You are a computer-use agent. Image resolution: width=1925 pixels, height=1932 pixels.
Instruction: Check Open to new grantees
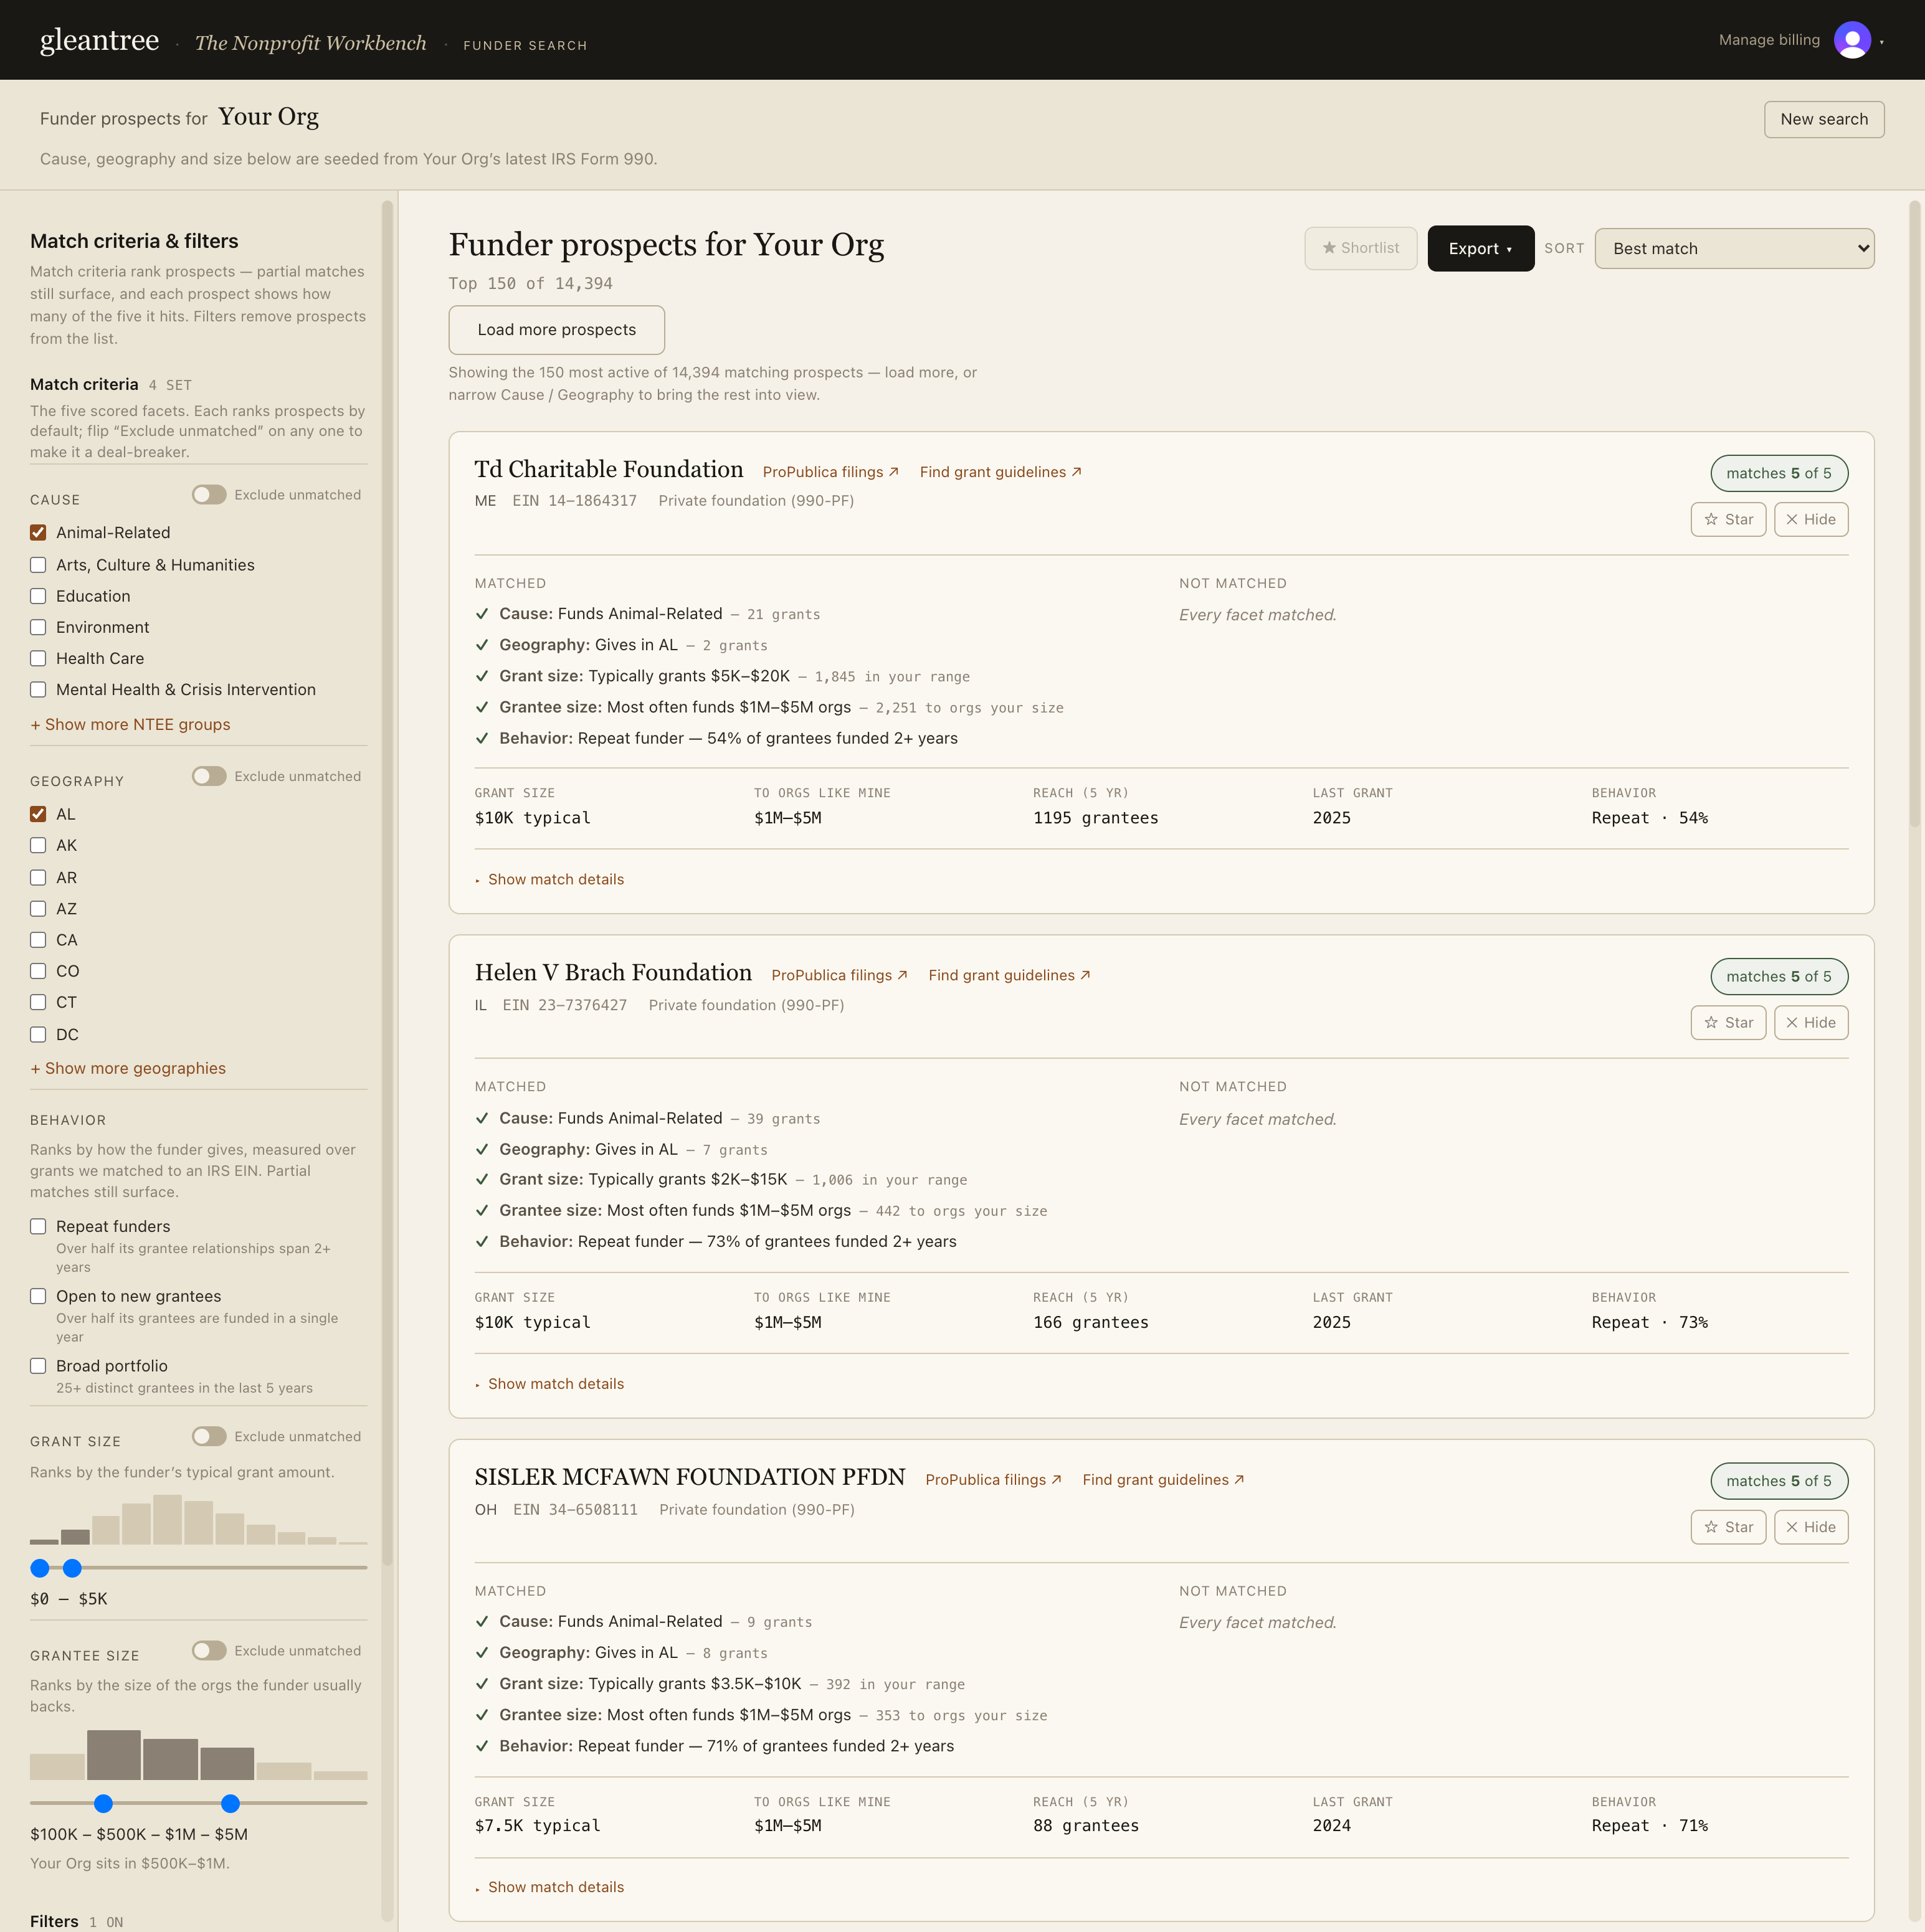pyautogui.click(x=38, y=1296)
